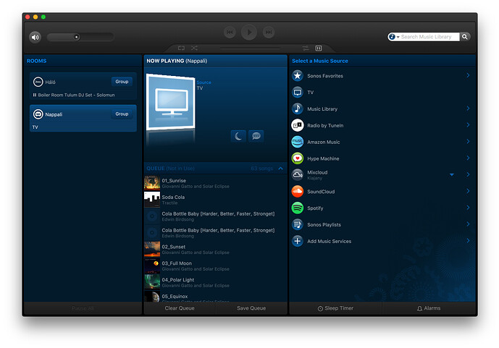Select Sonos Playlists from sources
The image size is (499, 348).
[324, 224]
